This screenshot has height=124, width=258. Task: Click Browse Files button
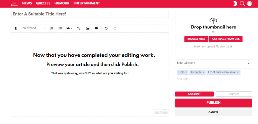196,39
